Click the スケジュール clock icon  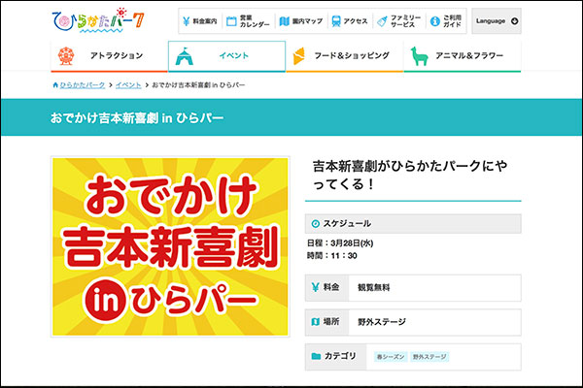coord(316,223)
